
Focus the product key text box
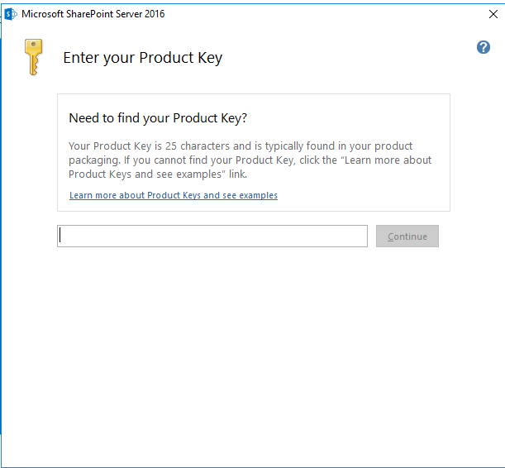click(x=212, y=236)
